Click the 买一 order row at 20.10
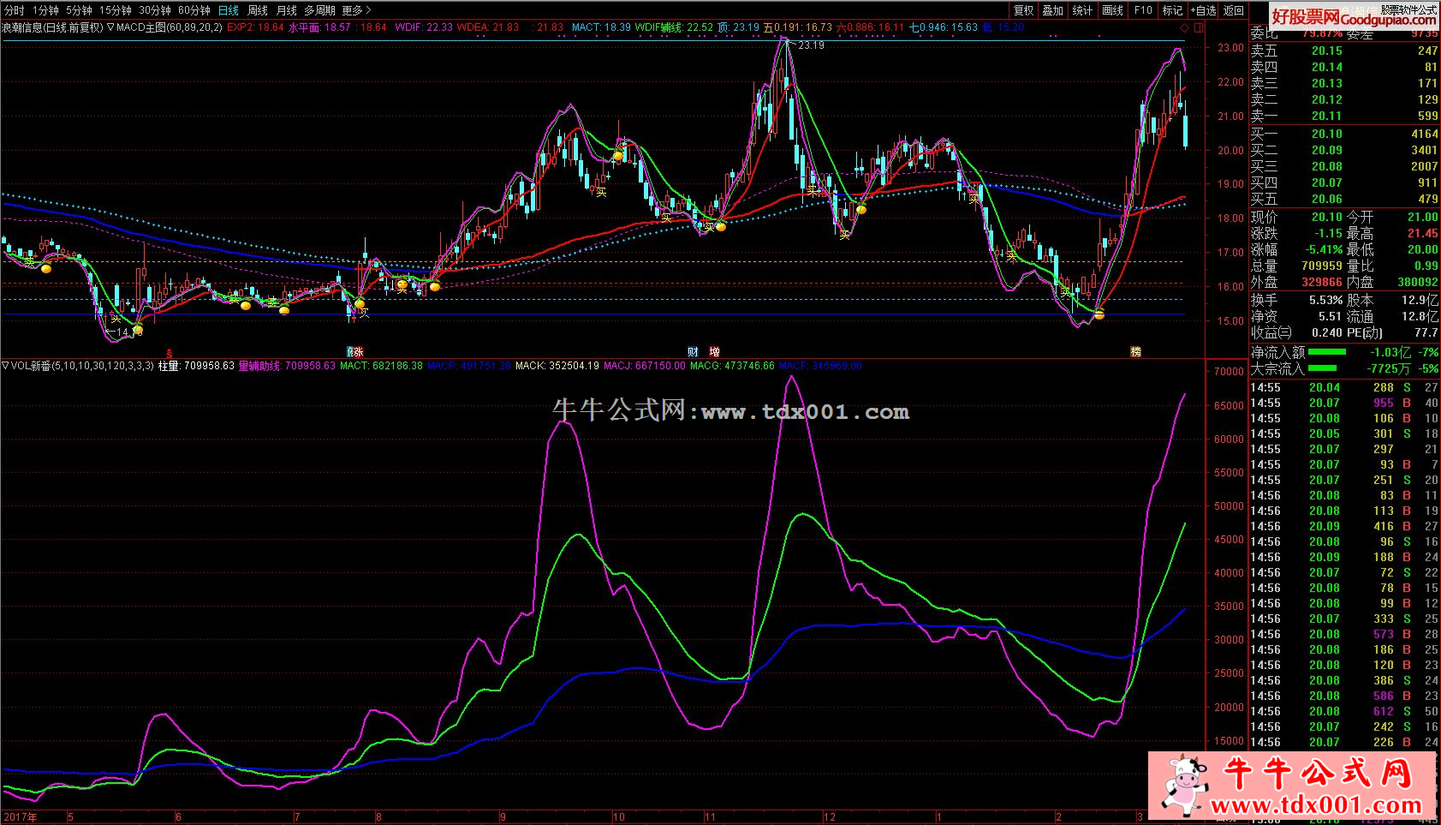This screenshot has height=825, width=1441. point(1344,134)
